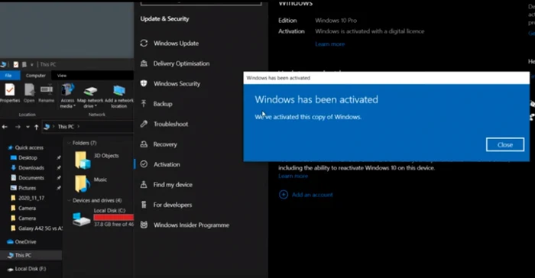Image resolution: width=535 pixels, height=278 pixels.
Task: Click the red Local Disk (C:) usage bar
Action: (114, 218)
